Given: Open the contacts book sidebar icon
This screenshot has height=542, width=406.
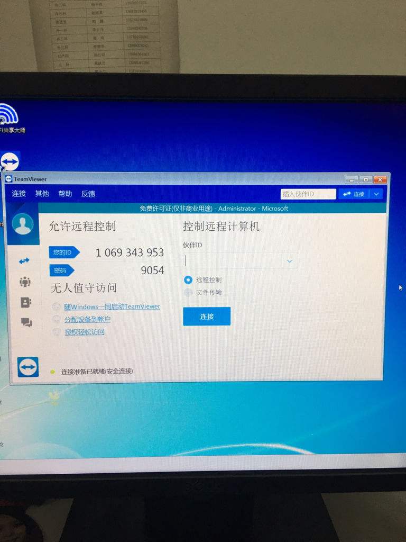Looking at the screenshot, I should [26, 302].
